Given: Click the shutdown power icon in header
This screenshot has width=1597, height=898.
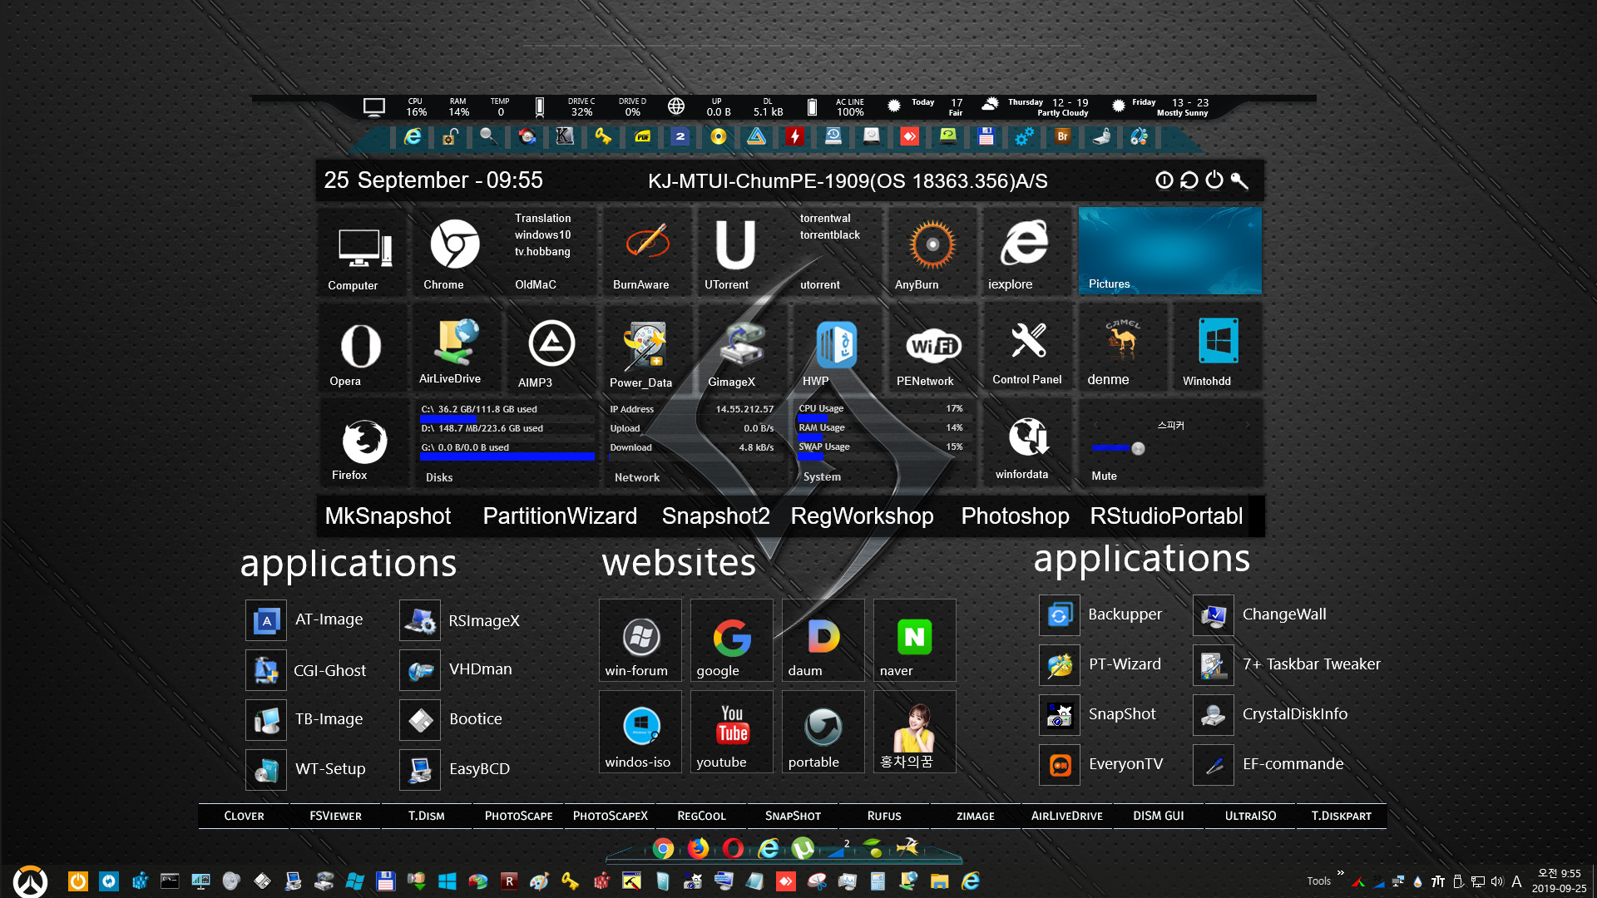Looking at the screenshot, I should pyautogui.click(x=1214, y=180).
